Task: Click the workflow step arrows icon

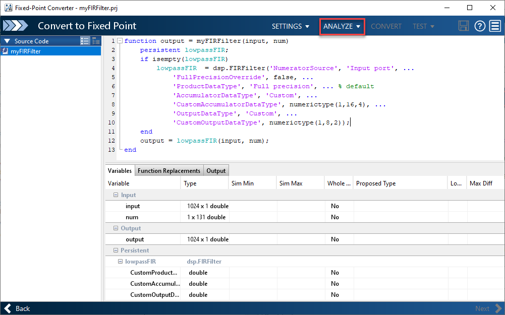Action: tap(16, 26)
